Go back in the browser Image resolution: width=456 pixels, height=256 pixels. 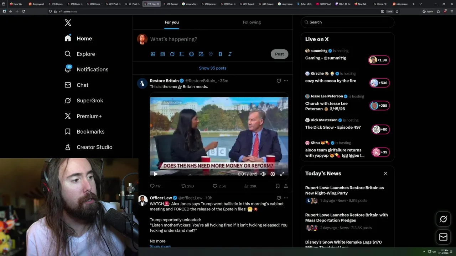11,11
